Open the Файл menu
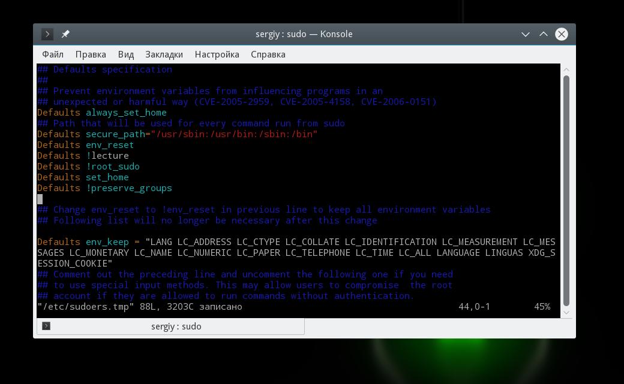This screenshot has width=624, height=384. click(x=53, y=55)
